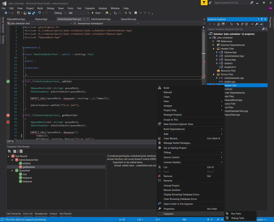Select Manage NuGet Packages in context menu
The height and width of the screenshot is (222, 274).
click(190, 143)
